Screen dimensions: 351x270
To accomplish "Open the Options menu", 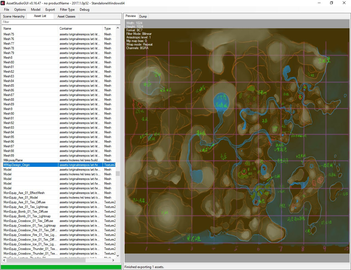I will pyautogui.click(x=20, y=10).
